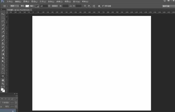The height and width of the screenshot is (112, 175).
Task: Select the Zoom tool in toolbox
Action: pos(3,84)
